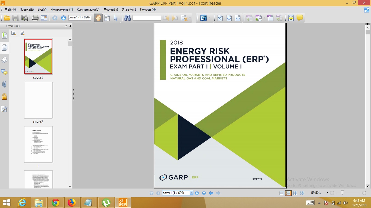Switch to Continuous Facing view mode
This screenshot has width=371, height=208.
click(x=302, y=193)
